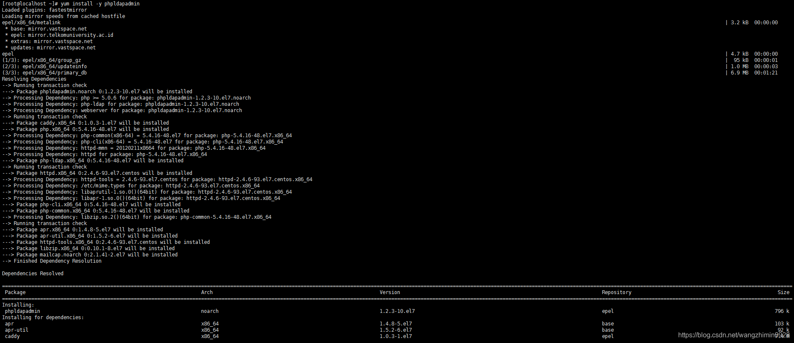Click 'Package apr-util.x86_64 0:1.5.2-6.el7' line
The height and width of the screenshot is (343, 794).
pos(90,236)
